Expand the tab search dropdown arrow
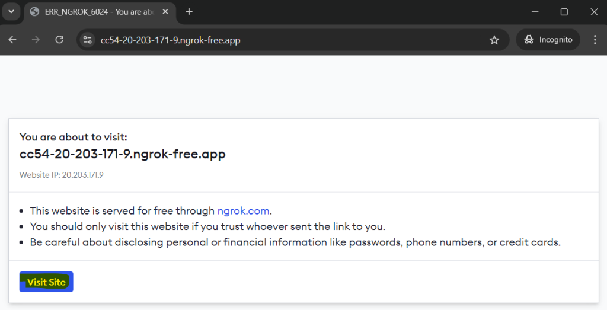607x310 pixels. point(11,12)
